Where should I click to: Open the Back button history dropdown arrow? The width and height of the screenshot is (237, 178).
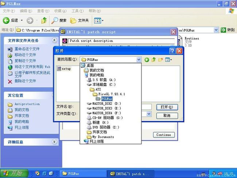22,20
